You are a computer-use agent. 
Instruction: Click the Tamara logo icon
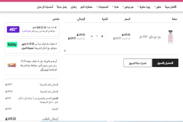point(12,65)
